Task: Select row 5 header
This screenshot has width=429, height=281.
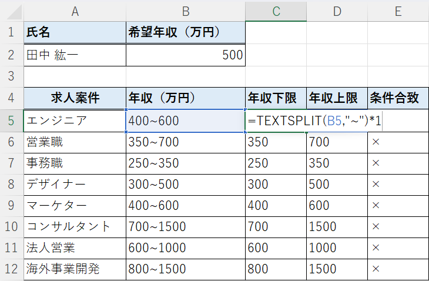Action: tap(12, 121)
